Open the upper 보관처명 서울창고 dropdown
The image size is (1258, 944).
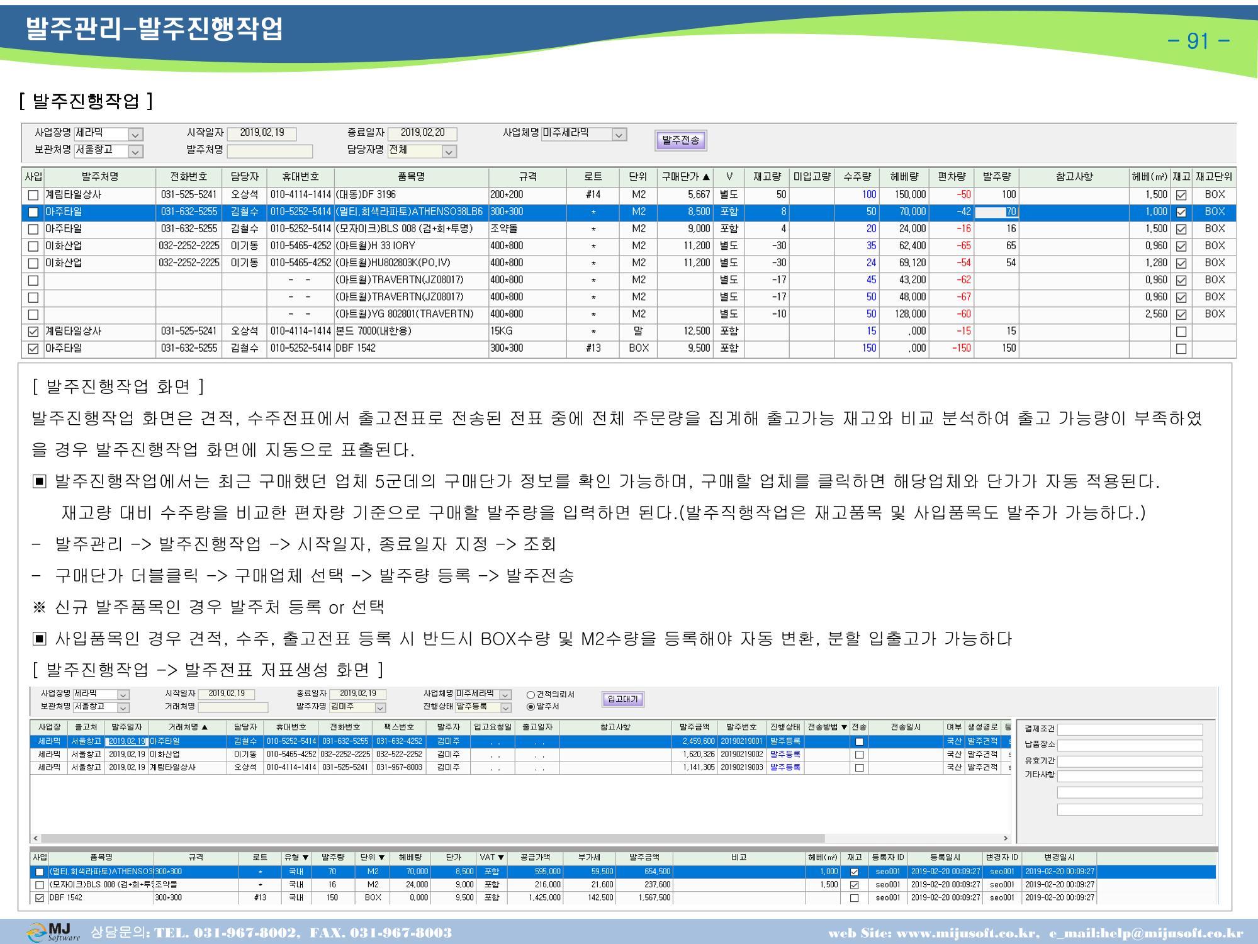135,152
